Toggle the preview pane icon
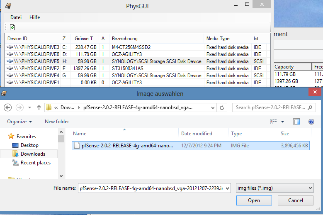The image size is (323, 215). pos(296,122)
